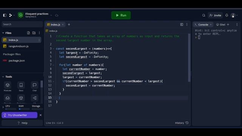Fold the code at line 3
This screenshot has height=136, width=242.
(53, 49)
